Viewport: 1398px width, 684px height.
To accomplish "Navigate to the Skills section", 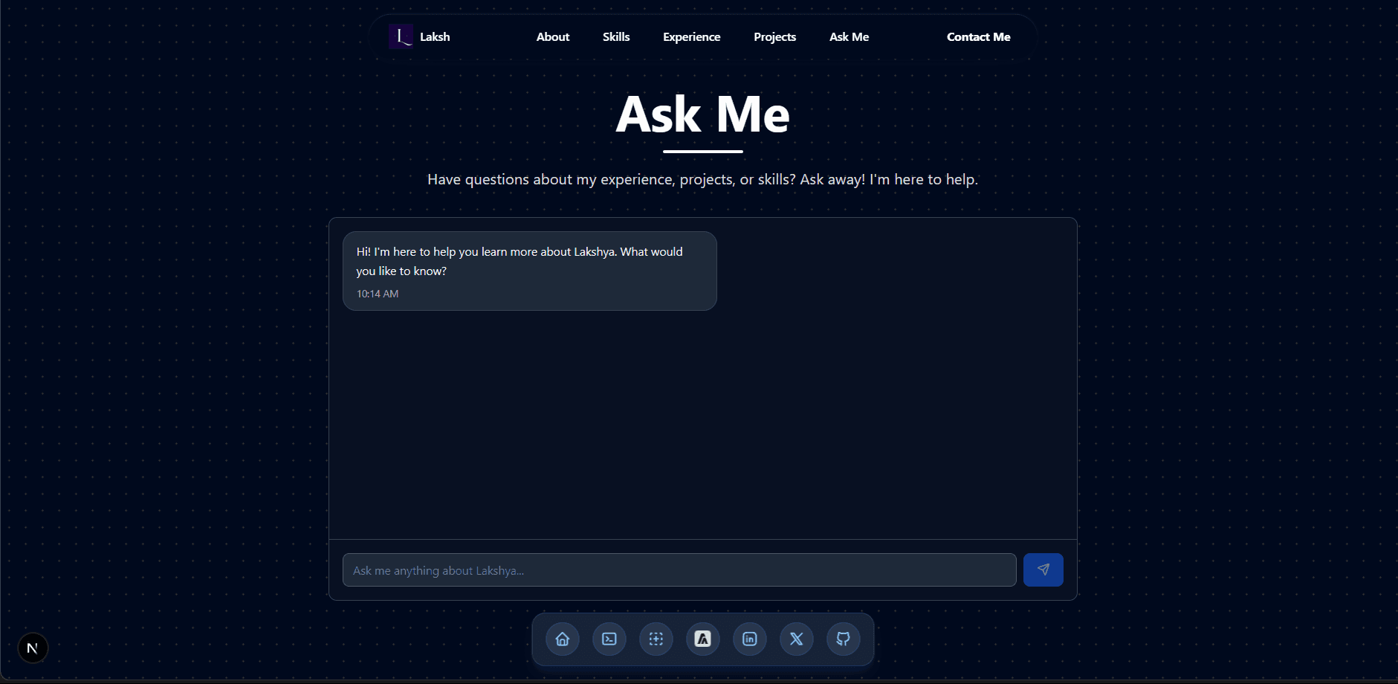I will (616, 37).
